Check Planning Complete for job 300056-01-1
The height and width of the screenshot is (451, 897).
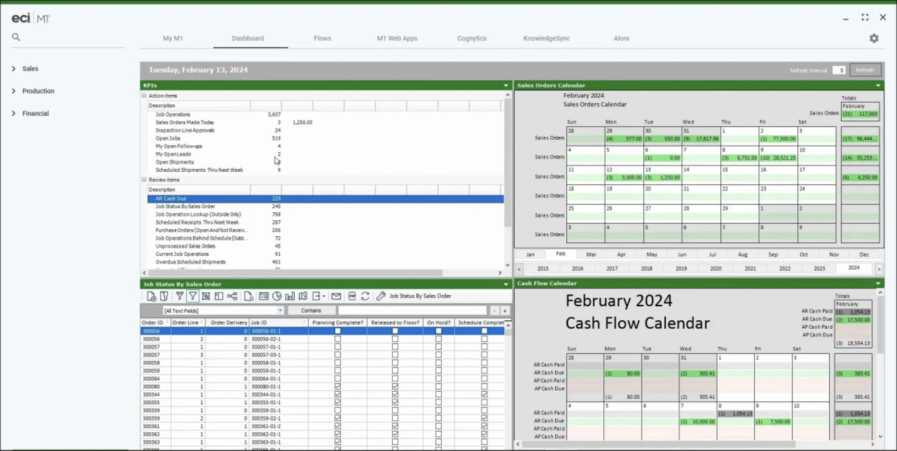(x=338, y=331)
